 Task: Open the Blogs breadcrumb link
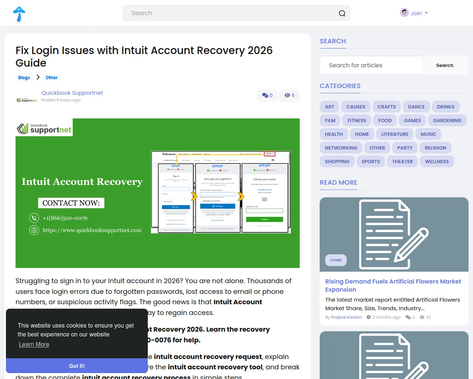[x=24, y=78]
